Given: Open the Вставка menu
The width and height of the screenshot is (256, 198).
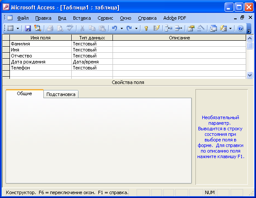Looking at the screenshot, I should [82, 18].
